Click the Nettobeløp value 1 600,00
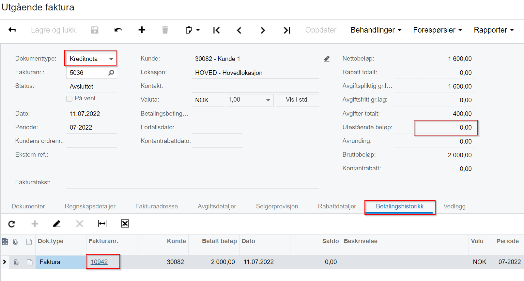Image resolution: width=524 pixels, height=281 pixels. coord(460,59)
